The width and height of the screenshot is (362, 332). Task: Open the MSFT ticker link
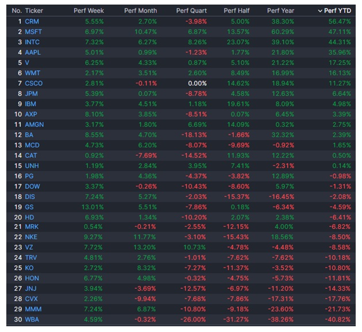coord(33,32)
